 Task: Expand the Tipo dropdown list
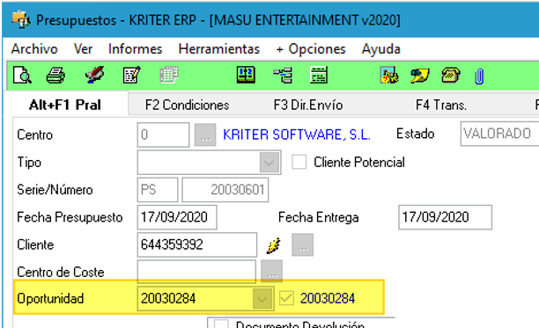[269, 163]
